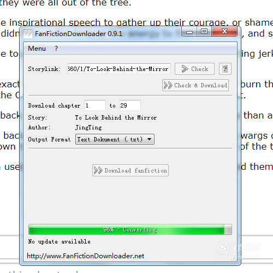Click the Output Format label
273x273 pixels.
pyautogui.click(x=49, y=139)
